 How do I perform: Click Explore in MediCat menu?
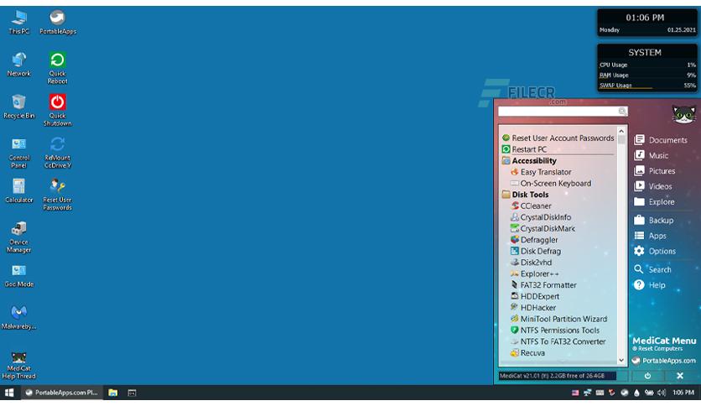pyautogui.click(x=654, y=202)
